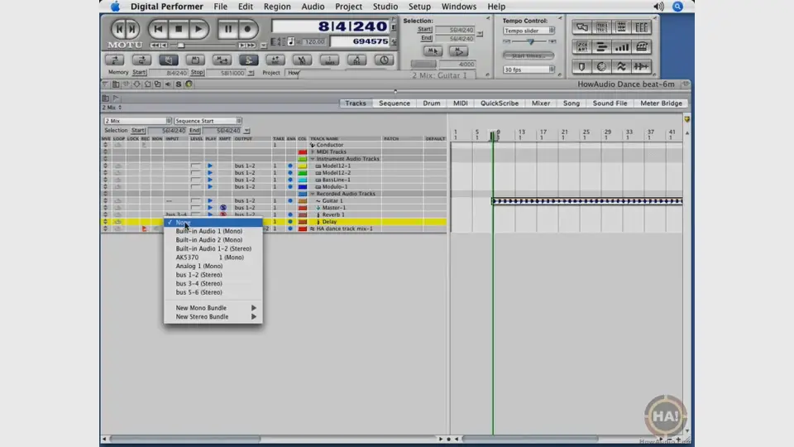Click the track list horizontal scrollbar
The height and width of the screenshot is (447, 794).
185,439
